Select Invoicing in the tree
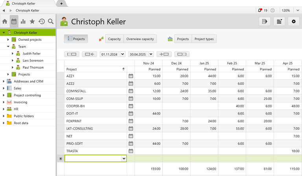The image size is (302, 176). 20,102
